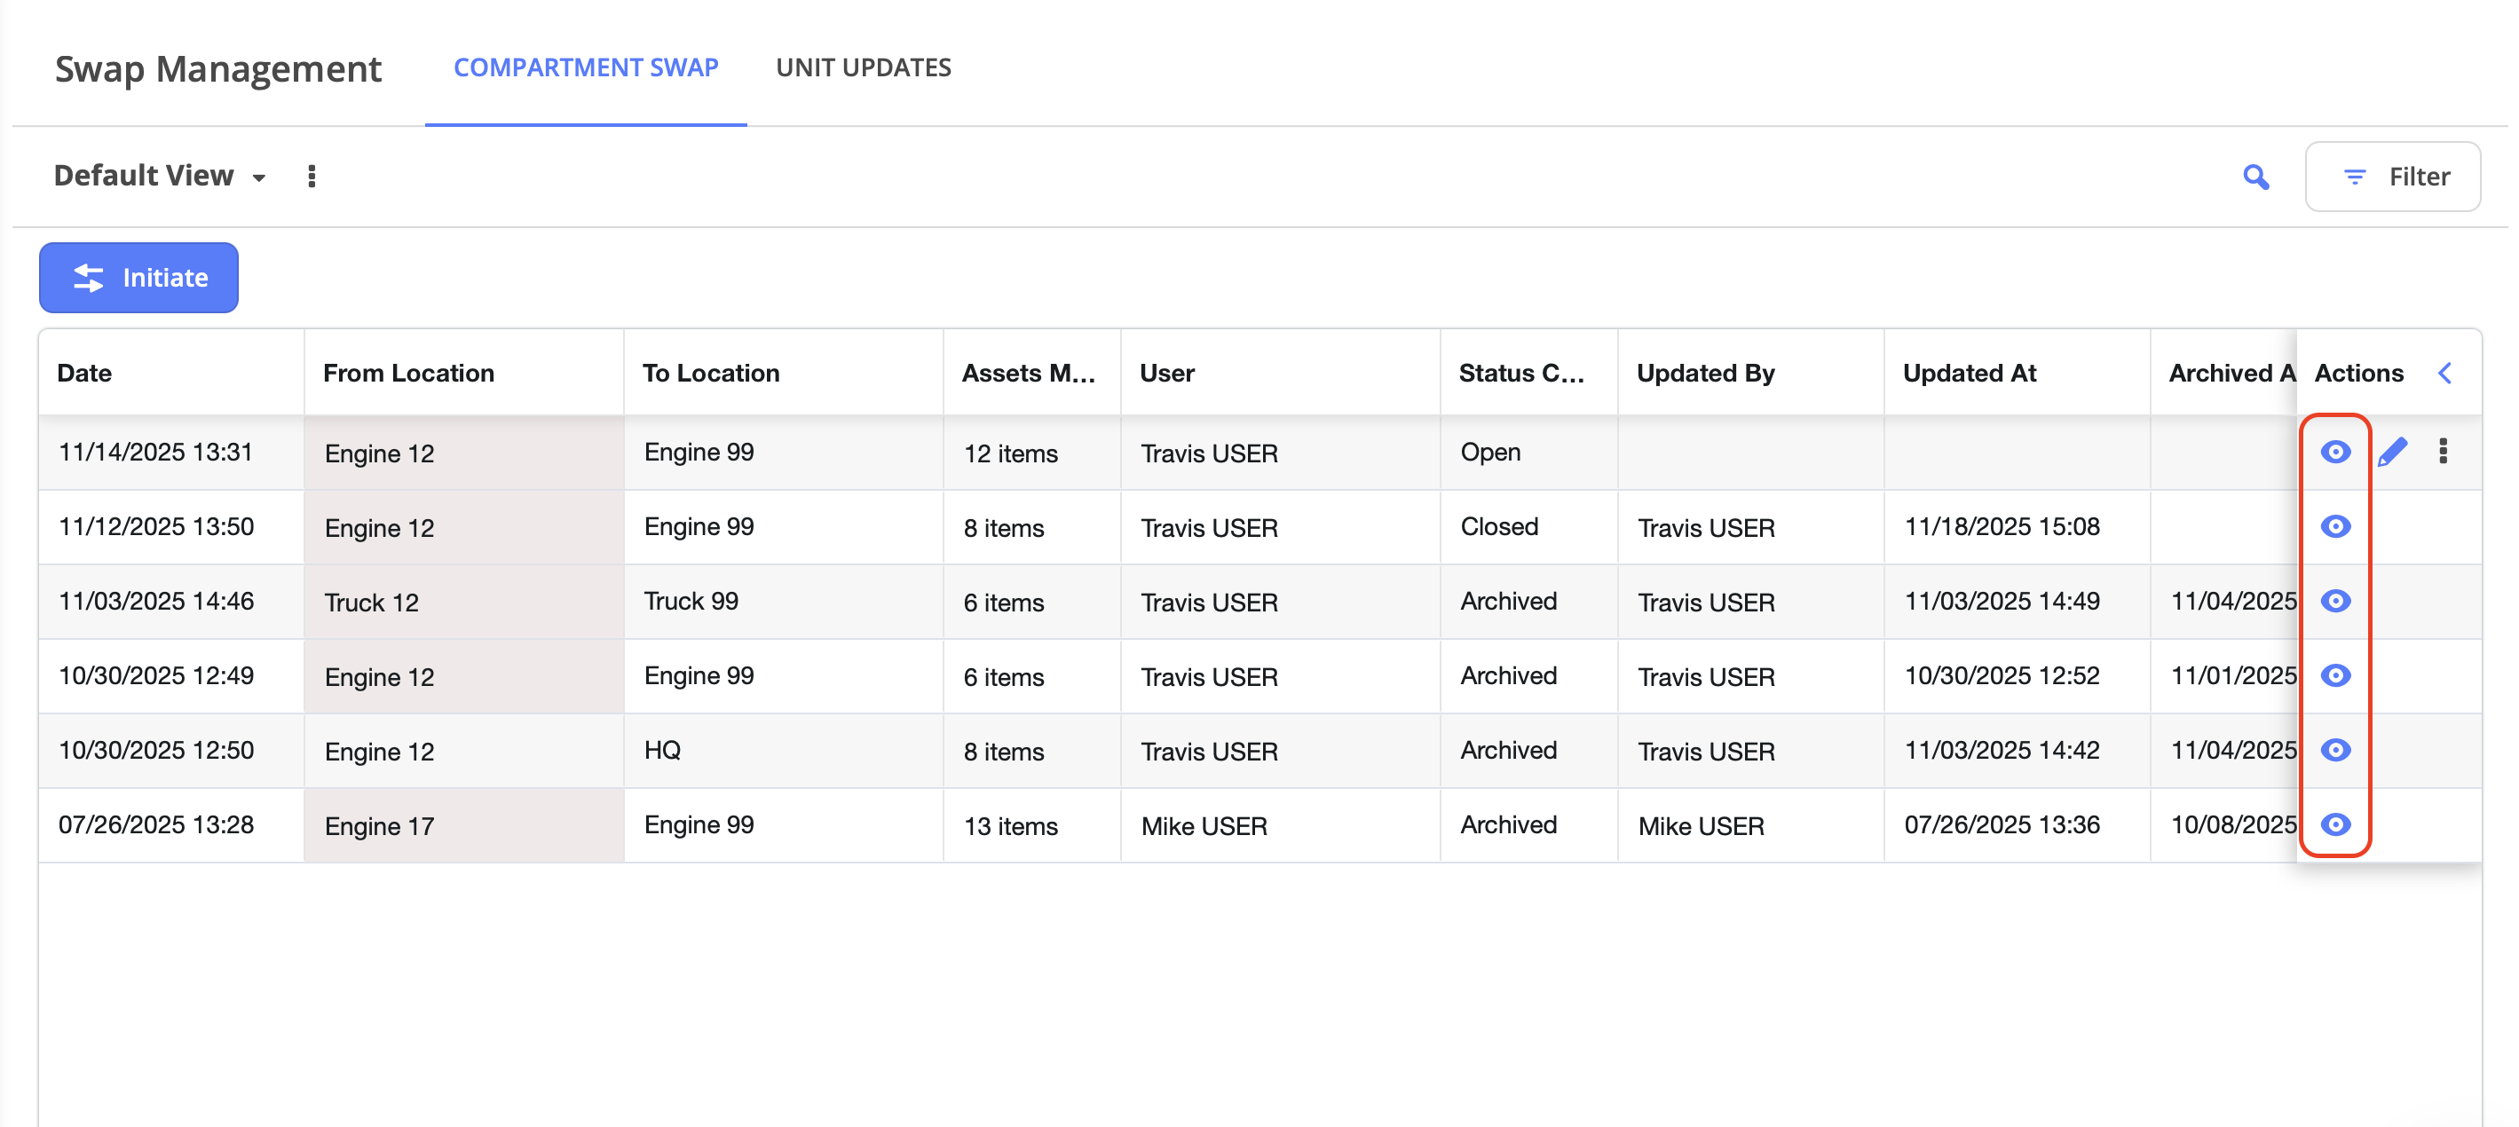Select the 13 items cell for Mike USER
Screen dimensions: 2519x1127
(1010, 826)
